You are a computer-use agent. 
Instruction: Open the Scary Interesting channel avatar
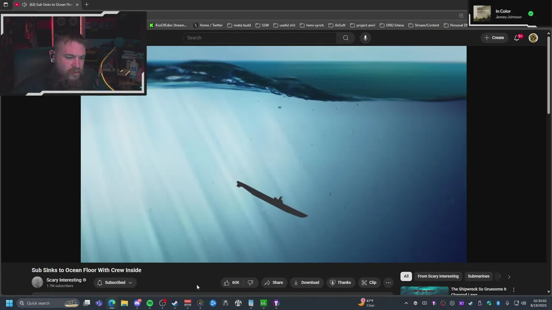coord(38,282)
